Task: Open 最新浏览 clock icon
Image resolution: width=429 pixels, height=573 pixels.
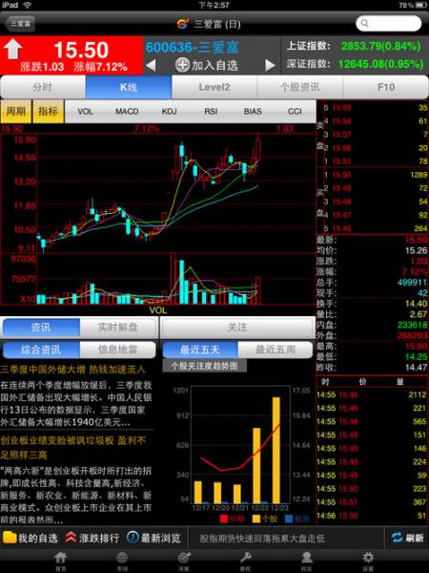Action: 133,538
